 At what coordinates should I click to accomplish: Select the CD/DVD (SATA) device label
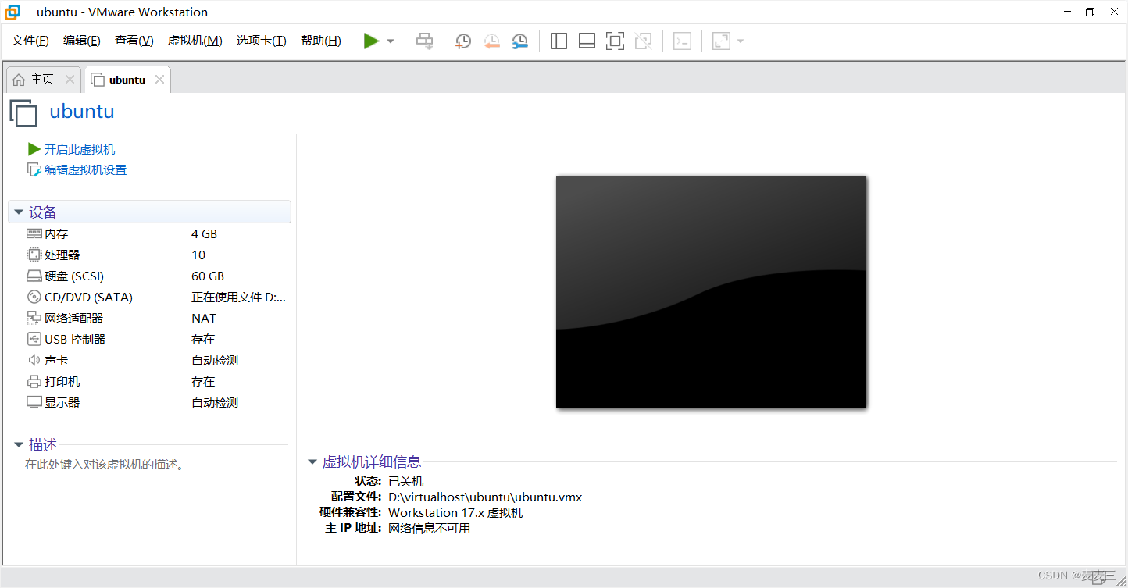click(89, 298)
